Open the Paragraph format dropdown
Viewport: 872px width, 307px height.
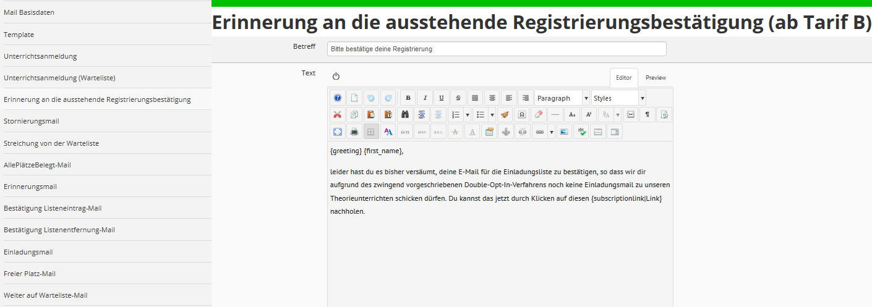click(x=562, y=98)
